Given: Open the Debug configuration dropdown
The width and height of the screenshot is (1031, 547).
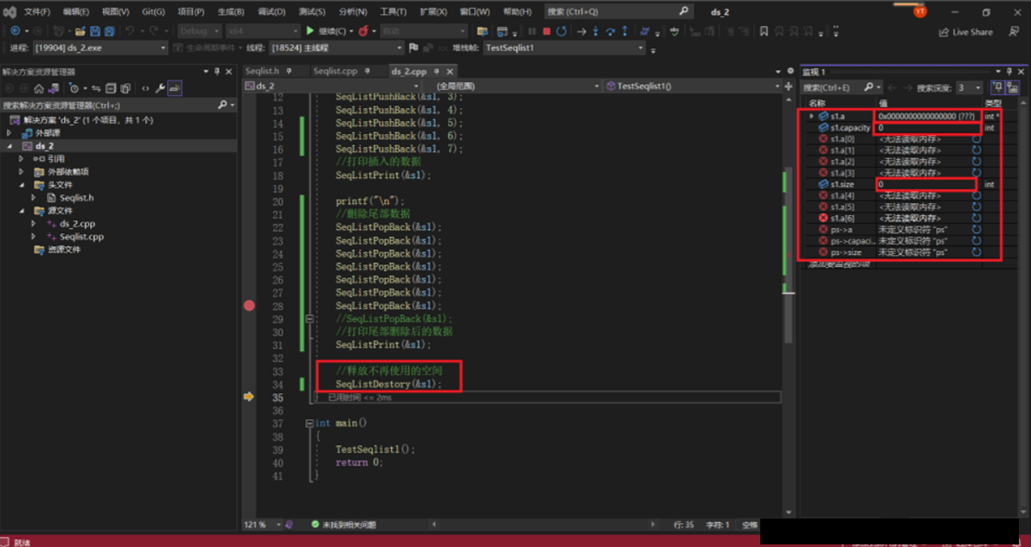Looking at the screenshot, I should pyautogui.click(x=200, y=31).
